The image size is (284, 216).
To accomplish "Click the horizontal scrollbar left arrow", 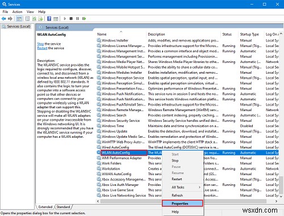I will [98, 201].
